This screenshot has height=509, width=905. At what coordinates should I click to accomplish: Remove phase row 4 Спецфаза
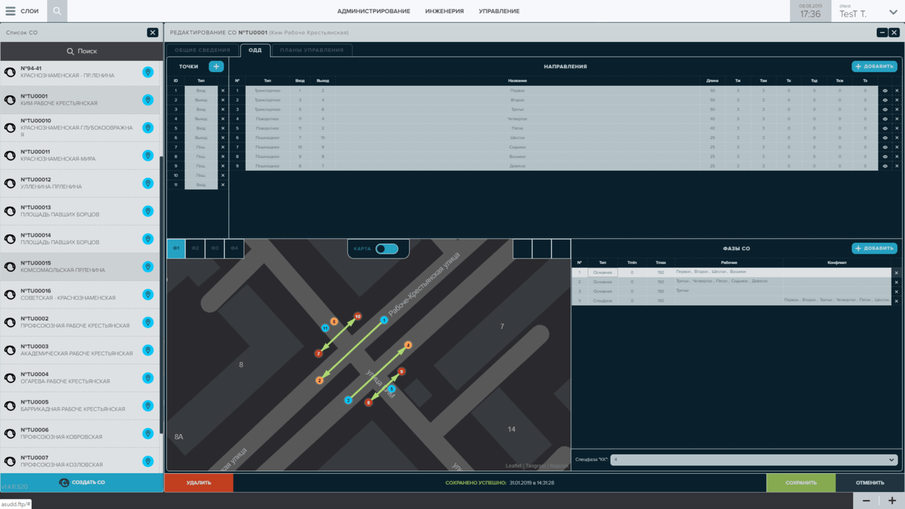896,301
